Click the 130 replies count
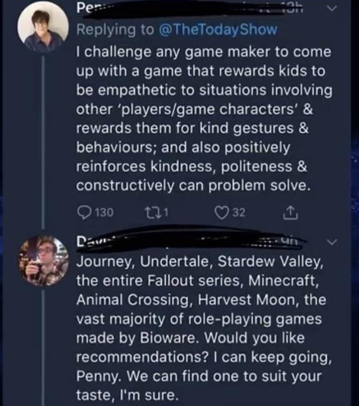This screenshot has width=359, height=406. tap(105, 213)
